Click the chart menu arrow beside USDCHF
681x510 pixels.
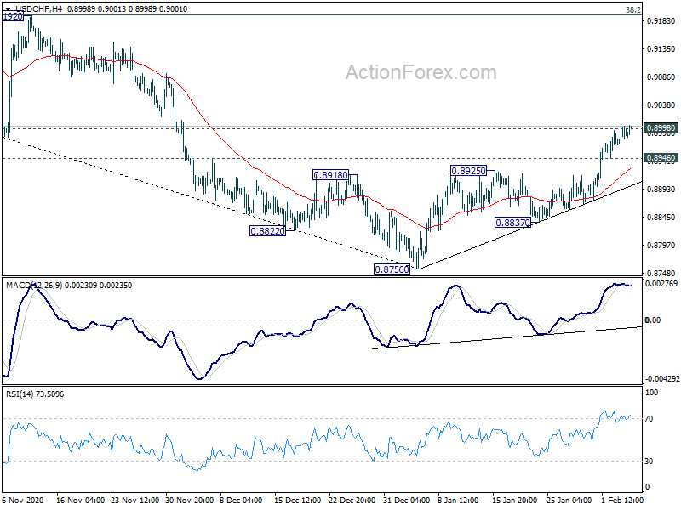[x=9, y=8]
